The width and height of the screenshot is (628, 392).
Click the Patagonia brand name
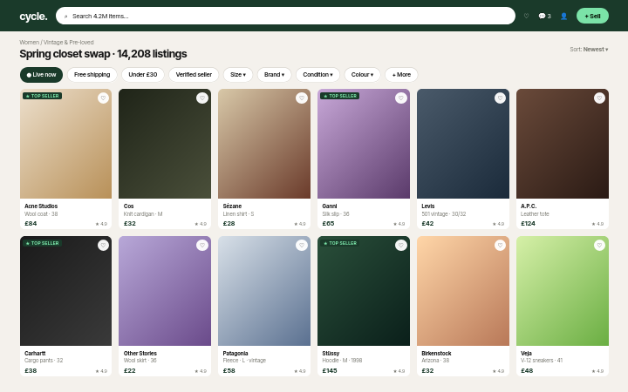coord(235,353)
